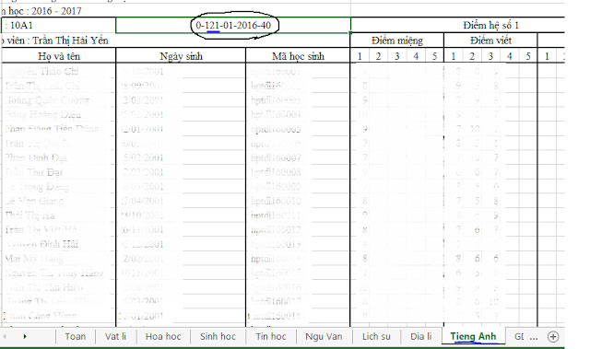This screenshot has height=349, width=590.
Task: Select the Điểm viết header cell
Action: point(490,41)
